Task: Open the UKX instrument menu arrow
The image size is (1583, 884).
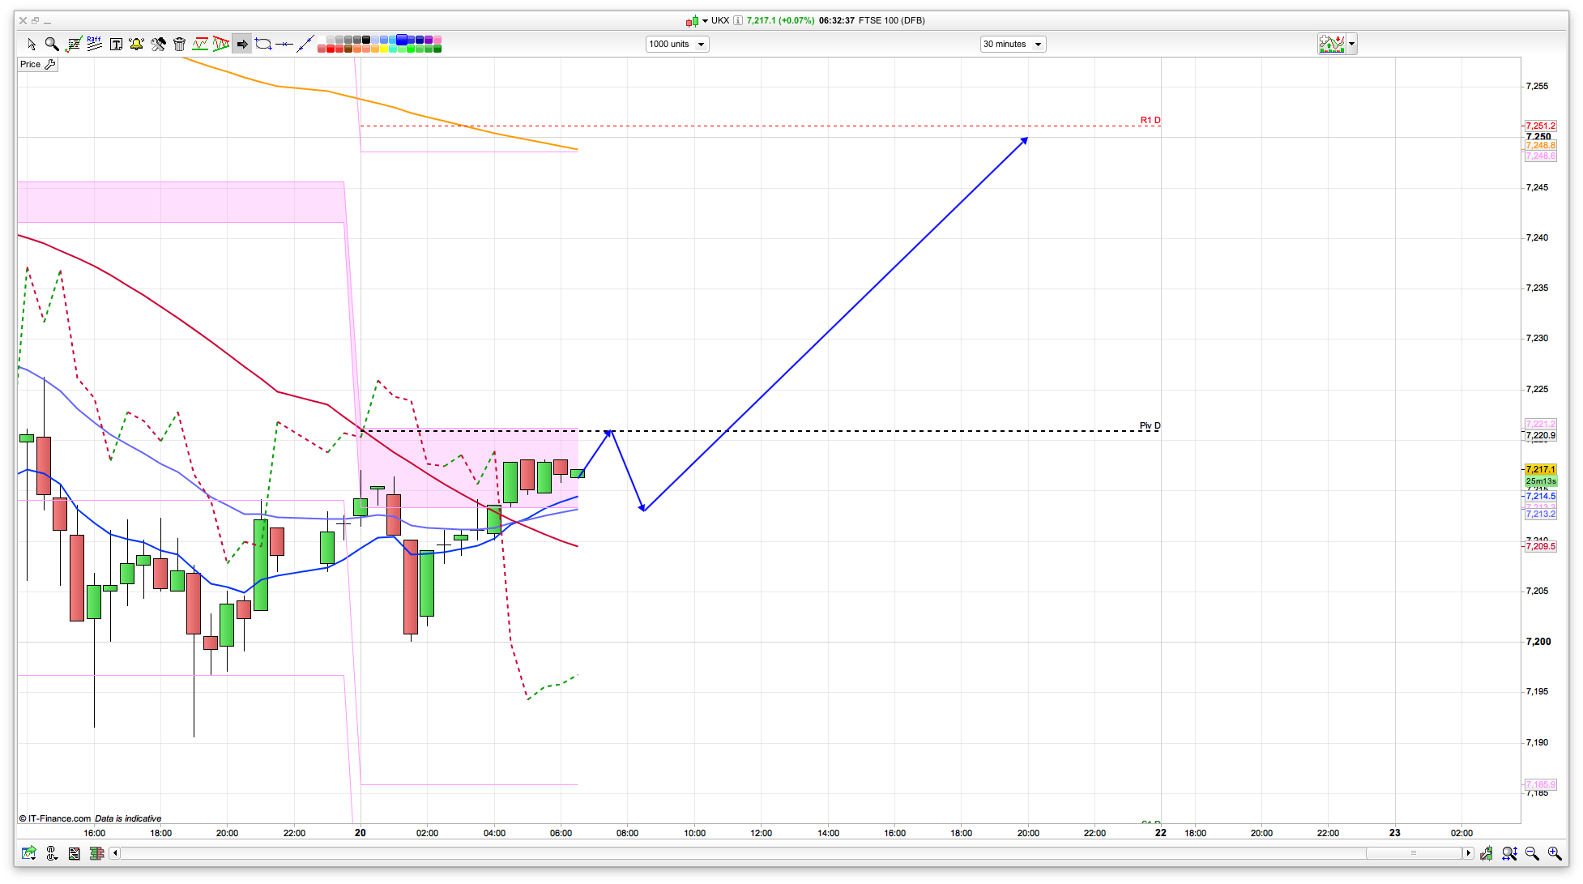Action: [x=705, y=21]
